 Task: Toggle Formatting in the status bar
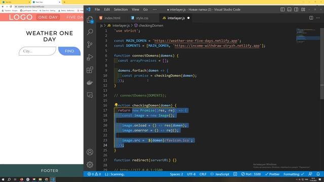coord(294,174)
